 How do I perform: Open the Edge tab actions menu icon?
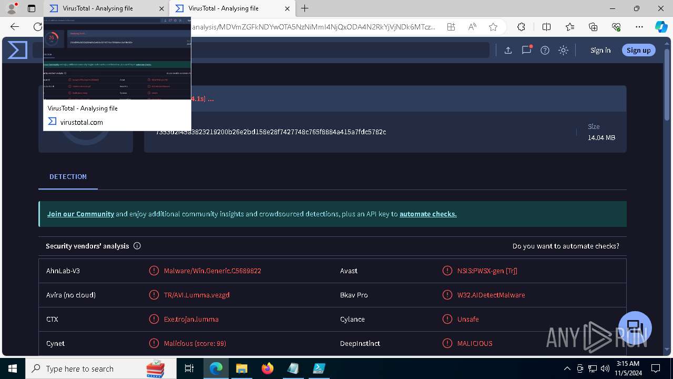pyautogui.click(x=32, y=8)
